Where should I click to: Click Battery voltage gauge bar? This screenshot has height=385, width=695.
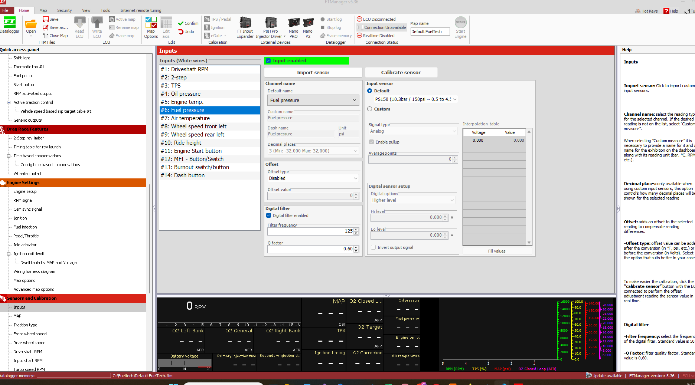[x=185, y=363]
